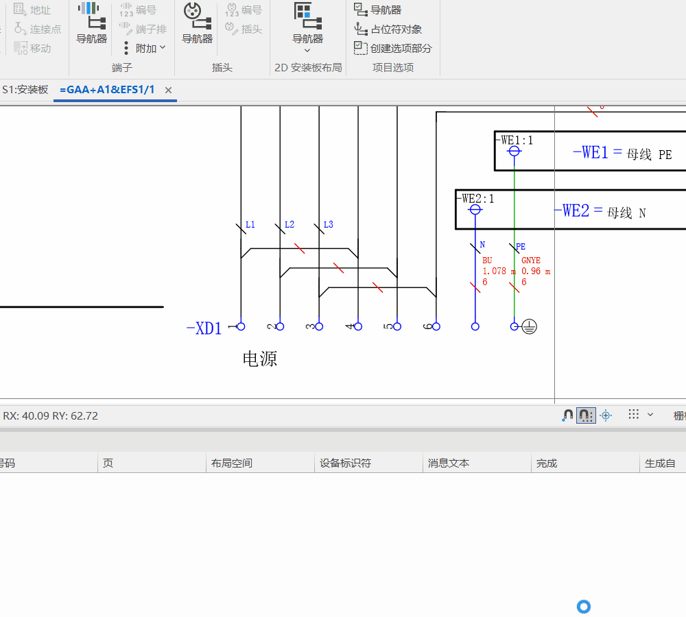Select the design point snap icon in status bar

point(606,415)
